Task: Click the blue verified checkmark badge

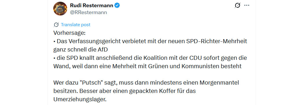Action: [117, 5]
